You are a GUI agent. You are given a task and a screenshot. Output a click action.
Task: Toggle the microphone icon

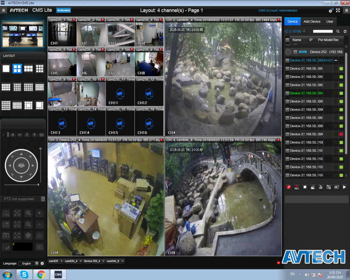coord(27,135)
